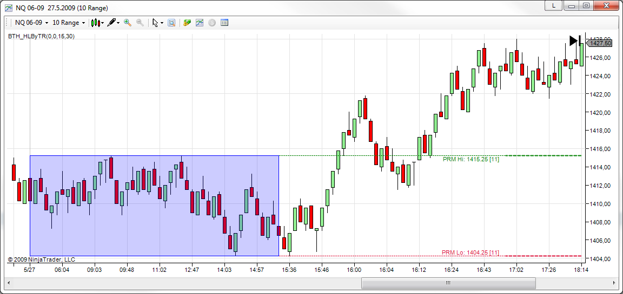
Task: Open the chart trader icon
Action: pos(187,23)
